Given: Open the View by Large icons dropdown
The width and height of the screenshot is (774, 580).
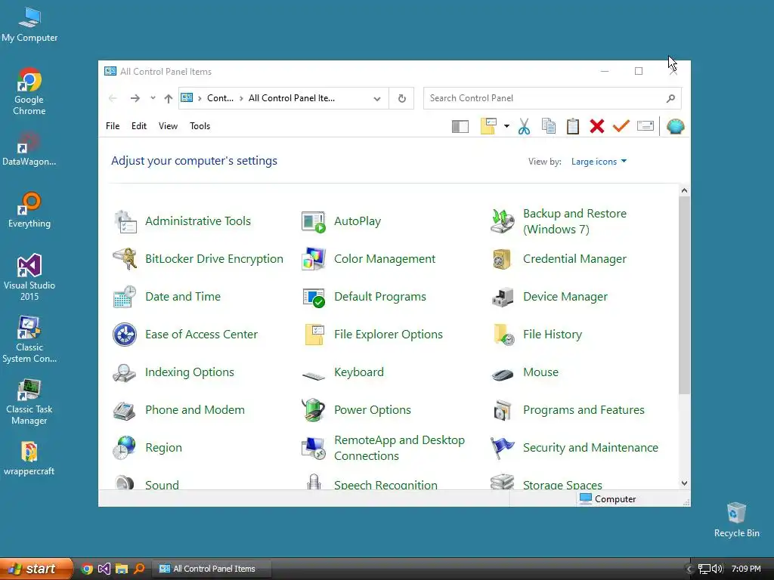Looking at the screenshot, I should point(599,162).
